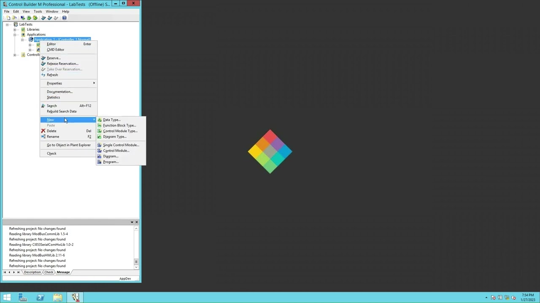Open the File menu
Viewport: 540px width, 303px height.
coord(7,11)
